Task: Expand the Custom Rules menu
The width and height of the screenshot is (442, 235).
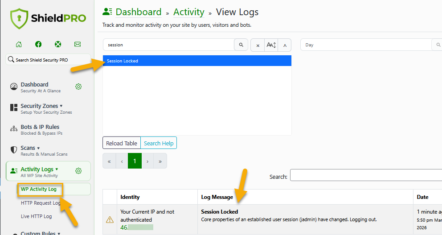Action: (41, 233)
